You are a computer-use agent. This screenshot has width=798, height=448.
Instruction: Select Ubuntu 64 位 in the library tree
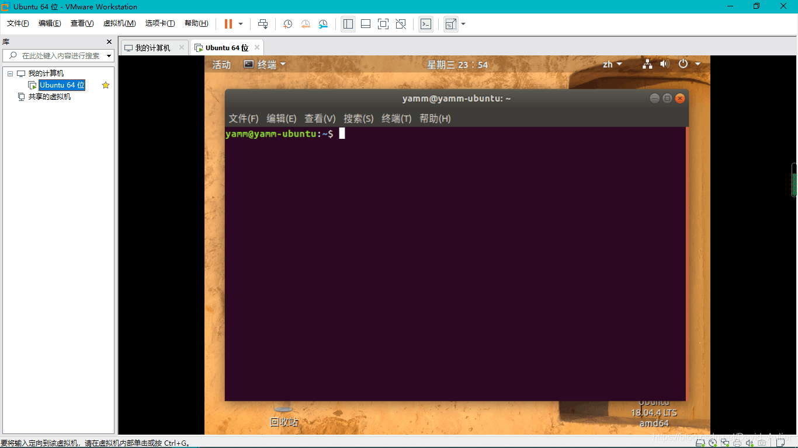click(x=62, y=85)
